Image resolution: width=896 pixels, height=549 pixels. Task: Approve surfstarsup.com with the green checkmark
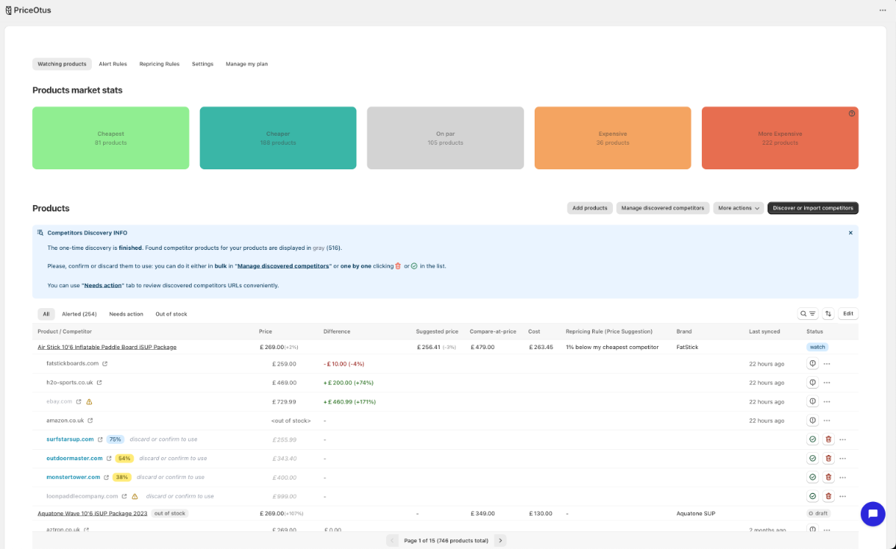point(812,439)
